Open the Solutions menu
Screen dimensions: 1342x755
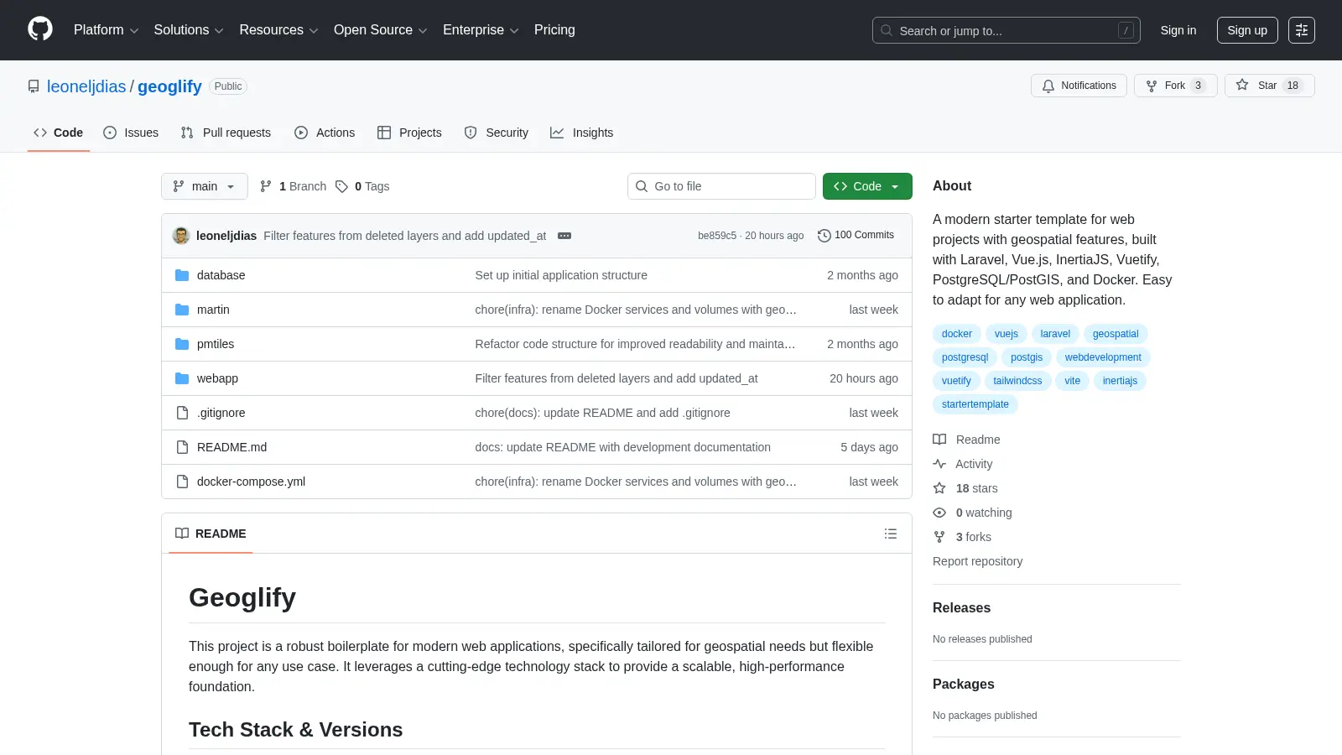tap(189, 30)
